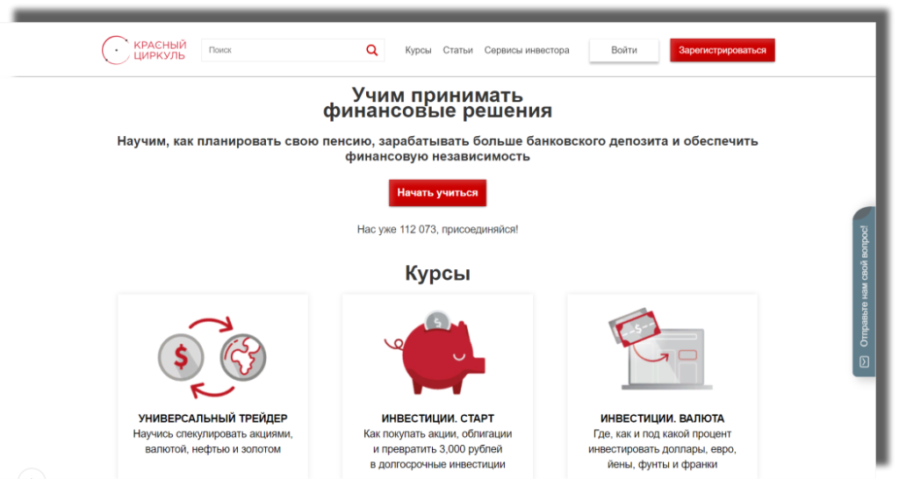Focus the Поиск search field
Image resolution: width=899 pixels, height=479 pixels.
click(284, 50)
